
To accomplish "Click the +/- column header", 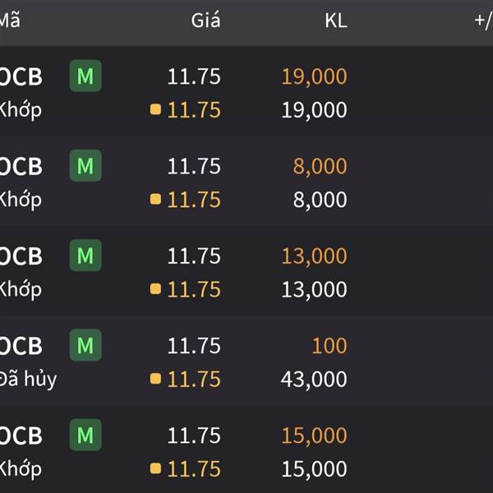I will (484, 21).
